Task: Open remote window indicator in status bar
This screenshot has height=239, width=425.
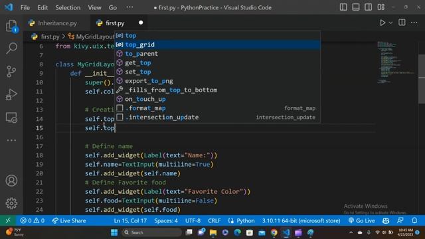Action: click(x=8, y=220)
